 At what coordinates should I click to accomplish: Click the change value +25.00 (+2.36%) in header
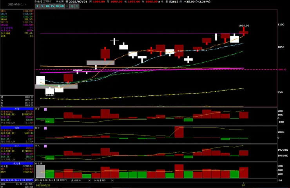click(197, 2)
